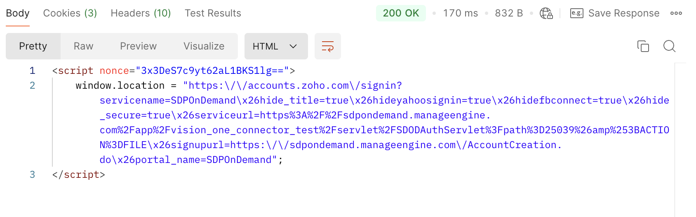Select the Visualize view mode
The height and width of the screenshot is (217, 696).
[204, 46]
